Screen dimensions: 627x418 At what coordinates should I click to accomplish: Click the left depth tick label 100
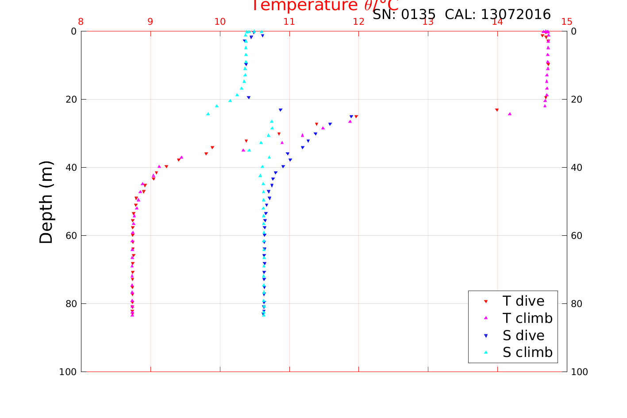click(x=68, y=372)
